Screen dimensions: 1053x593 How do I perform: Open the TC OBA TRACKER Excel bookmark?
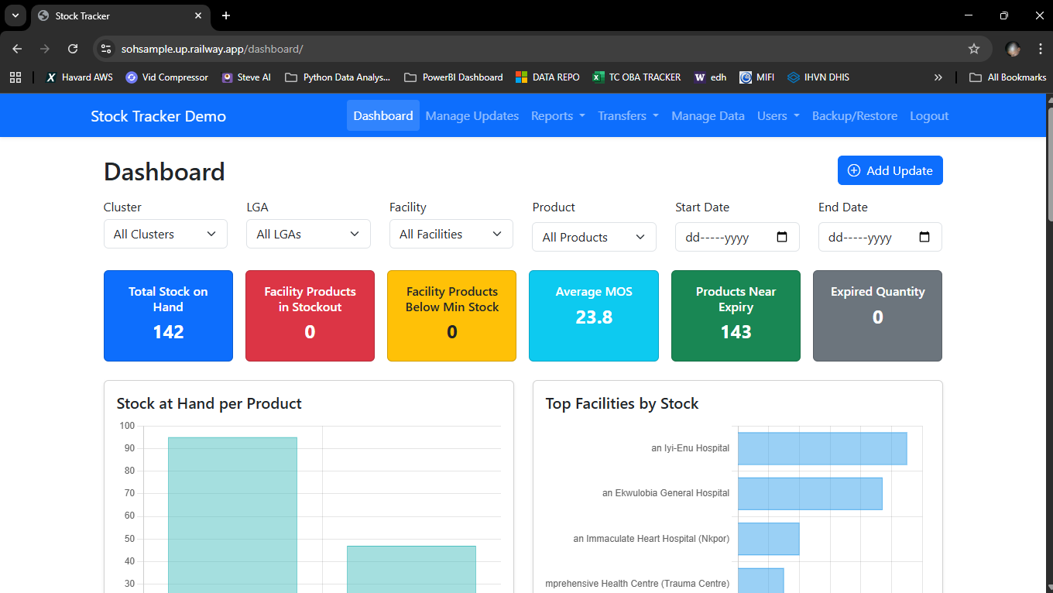pyautogui.click(x=636, y=77)
